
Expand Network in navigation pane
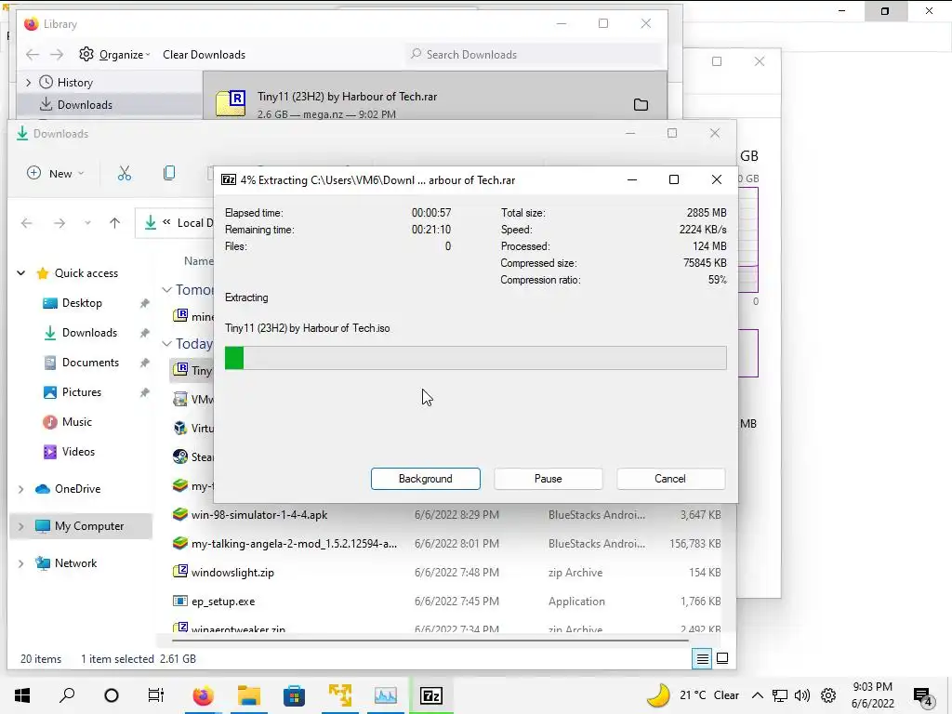[x=21, y=563]
